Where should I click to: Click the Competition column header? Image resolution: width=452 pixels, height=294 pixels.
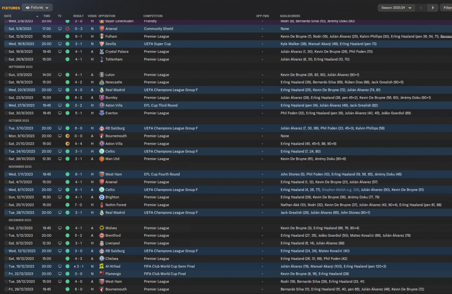click(x=153, y=16)
